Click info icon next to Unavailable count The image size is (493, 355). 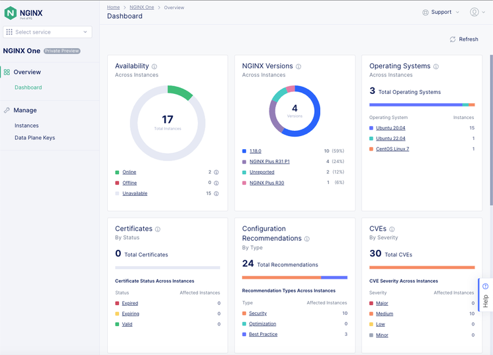[216, 193]
